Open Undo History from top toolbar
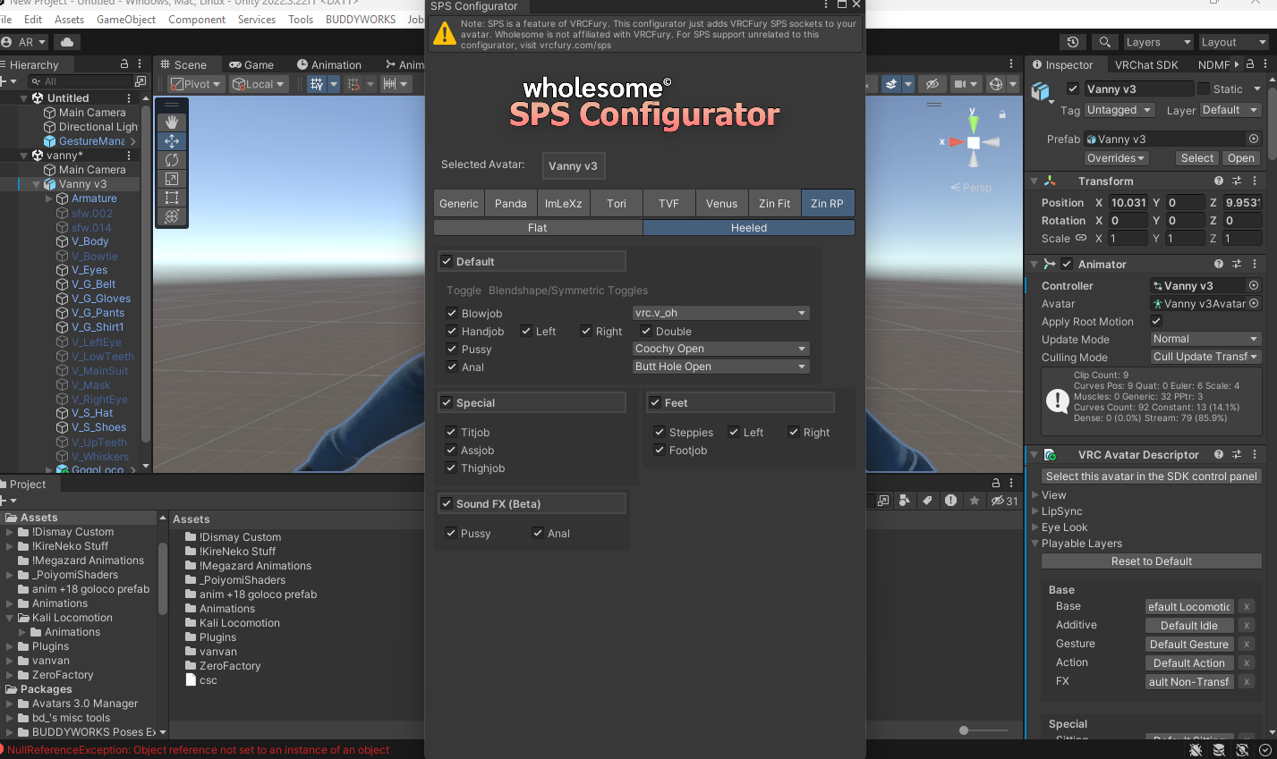This screenshot has width=1277, height=759. pyautogui.click(x=1073, y=42)
